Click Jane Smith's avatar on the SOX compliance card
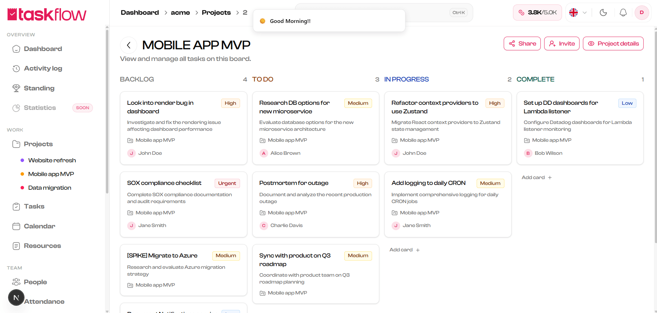The height and width of the screenshot is (313, 657). [131, 225]
